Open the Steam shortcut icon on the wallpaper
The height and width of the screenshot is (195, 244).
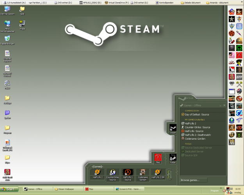pos(173,128)
